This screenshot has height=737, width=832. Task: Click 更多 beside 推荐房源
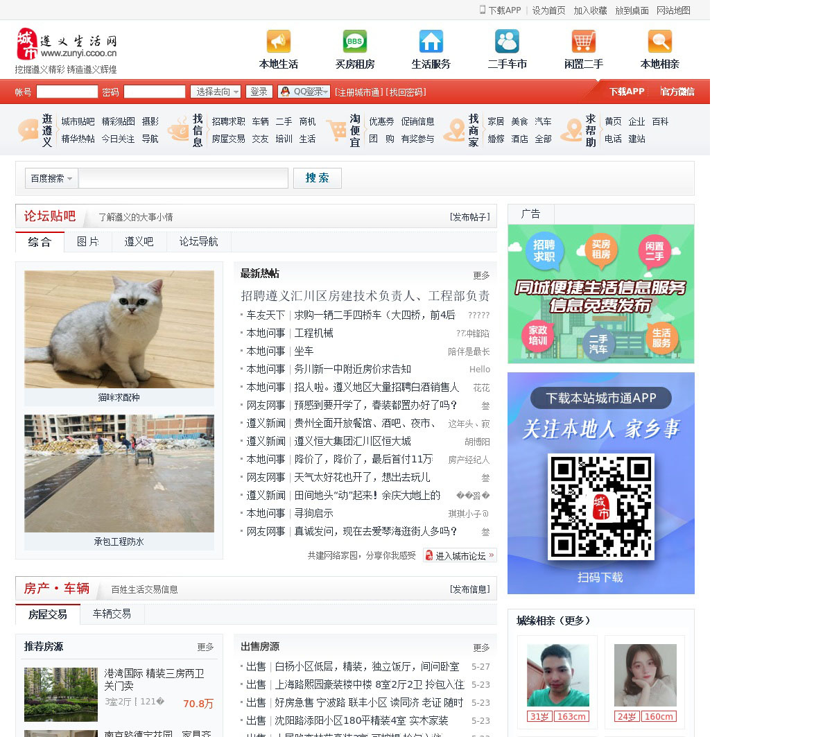(x=205, y=647)
